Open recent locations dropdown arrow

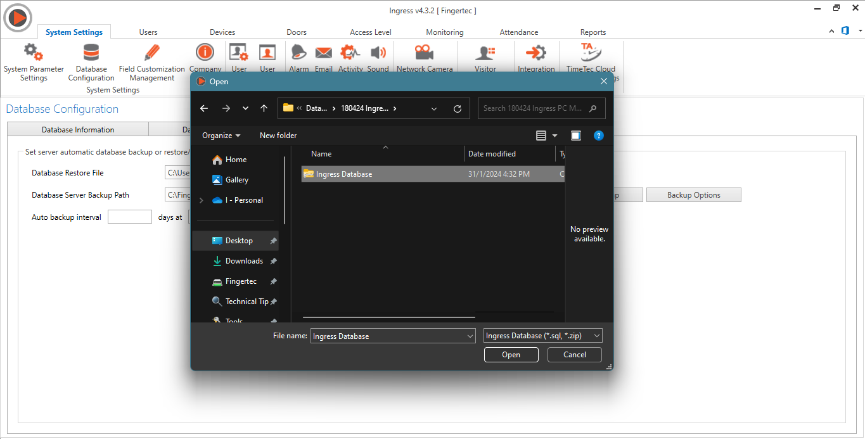(x=245, y=108)
